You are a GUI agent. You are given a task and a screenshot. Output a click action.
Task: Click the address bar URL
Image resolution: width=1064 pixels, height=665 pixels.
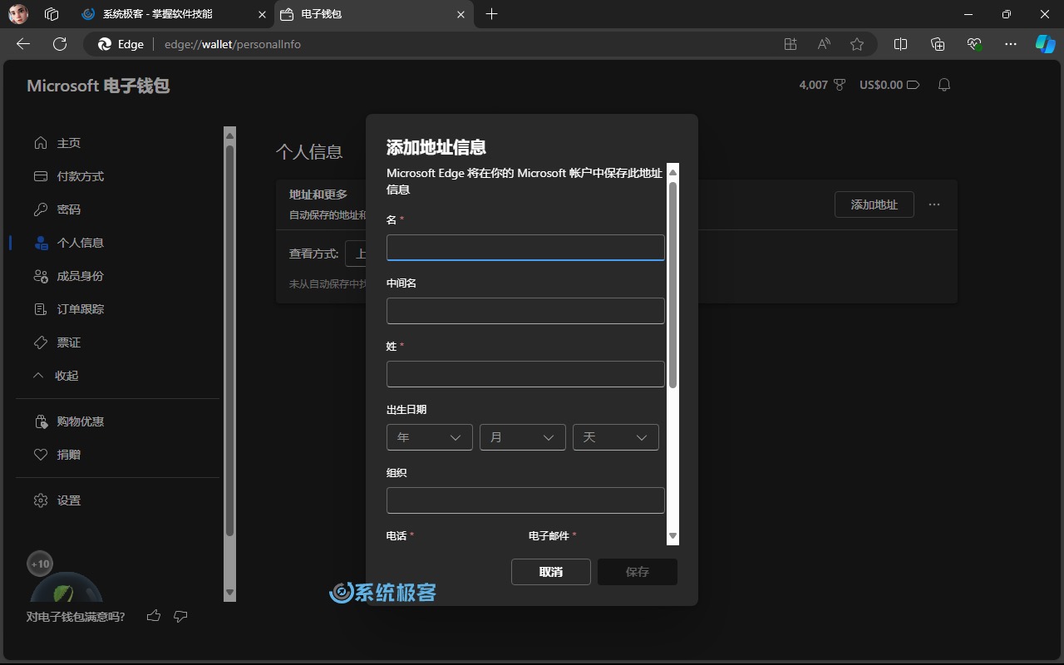coord(233,44)
